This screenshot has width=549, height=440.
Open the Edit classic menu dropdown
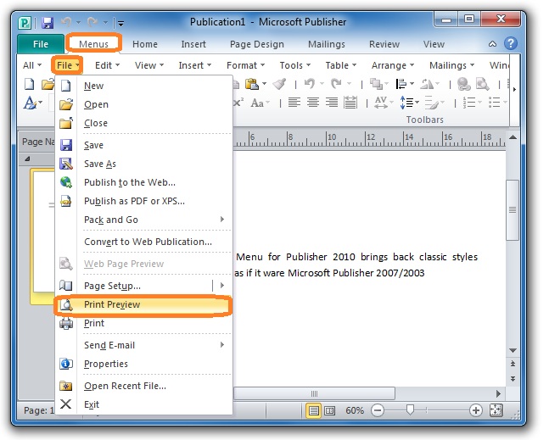pos(107,65)
